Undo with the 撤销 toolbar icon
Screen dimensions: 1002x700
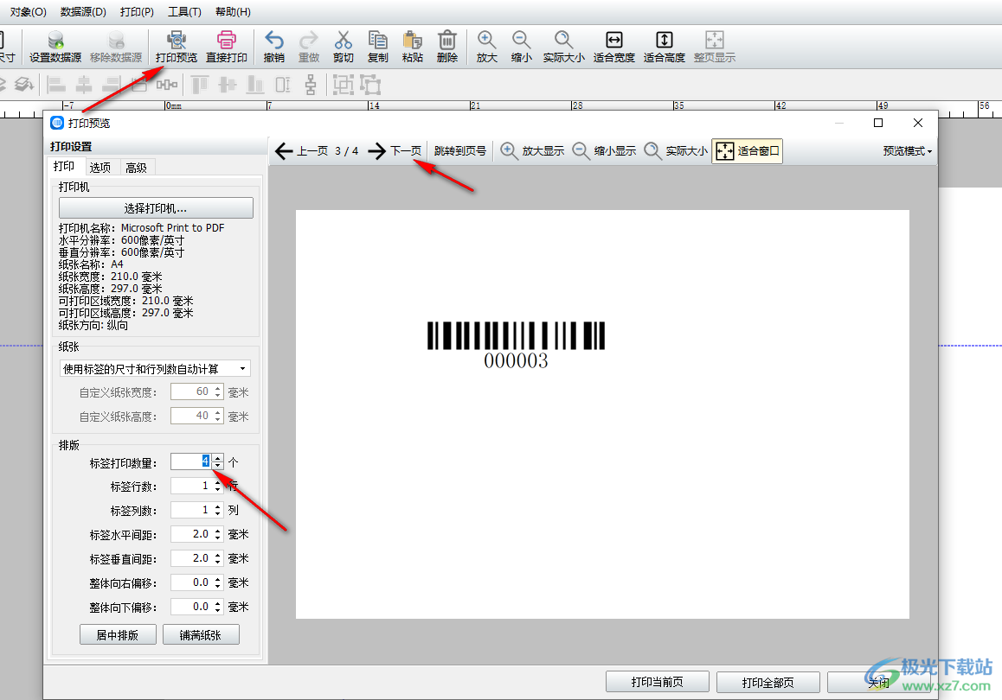[x=274, y=47]
